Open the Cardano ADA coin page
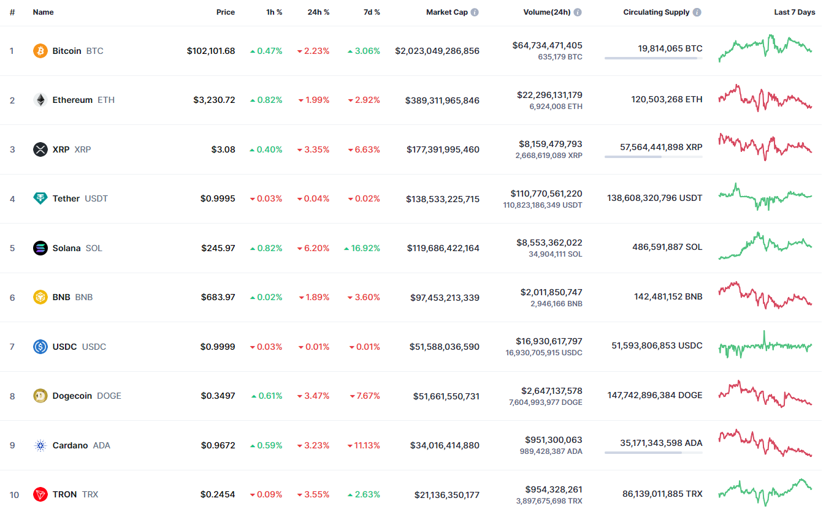The image size is (826, 517). coord(71,445)
